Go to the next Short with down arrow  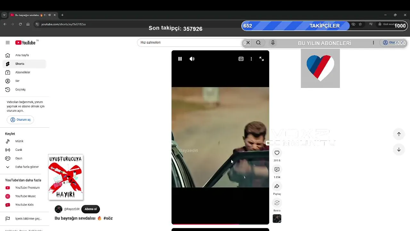[x=399, y=150]
